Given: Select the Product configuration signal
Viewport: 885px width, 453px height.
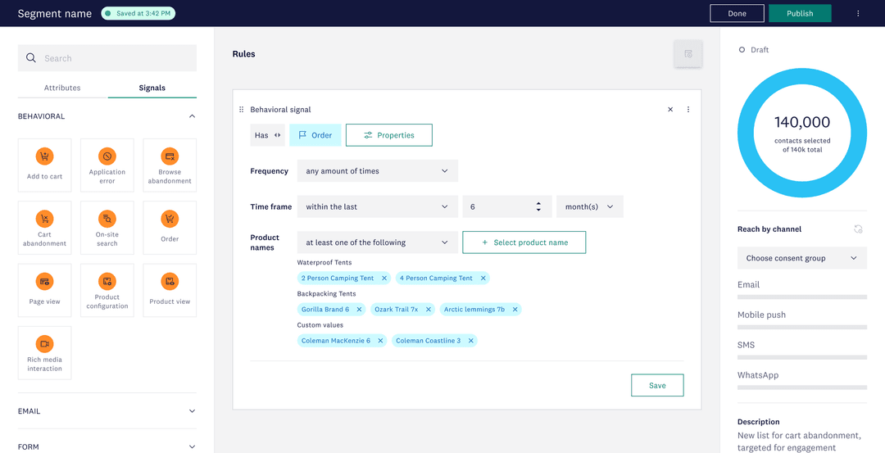Looking at the screenshot, I should [x=107, y=290].
